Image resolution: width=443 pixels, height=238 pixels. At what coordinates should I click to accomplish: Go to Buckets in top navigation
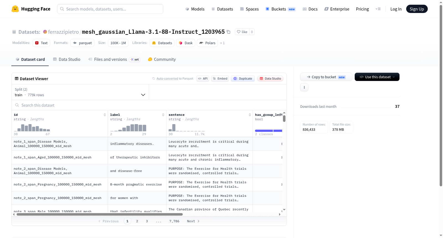(280, 9)
